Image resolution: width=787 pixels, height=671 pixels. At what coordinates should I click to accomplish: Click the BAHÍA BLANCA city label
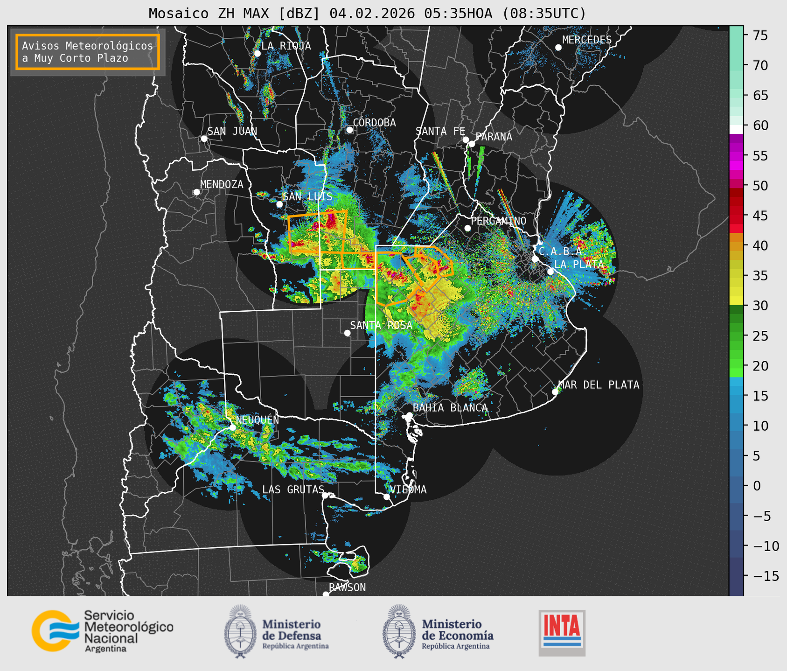[x=450, y=408]
